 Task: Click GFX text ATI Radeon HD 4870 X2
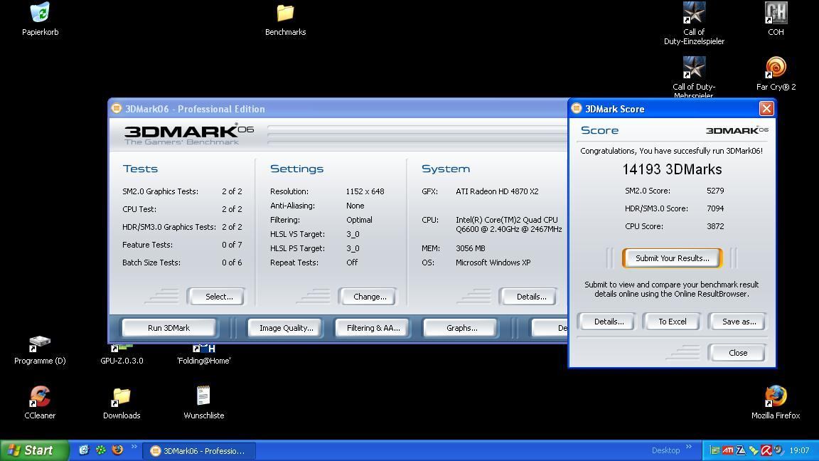(x=497, y=191)
